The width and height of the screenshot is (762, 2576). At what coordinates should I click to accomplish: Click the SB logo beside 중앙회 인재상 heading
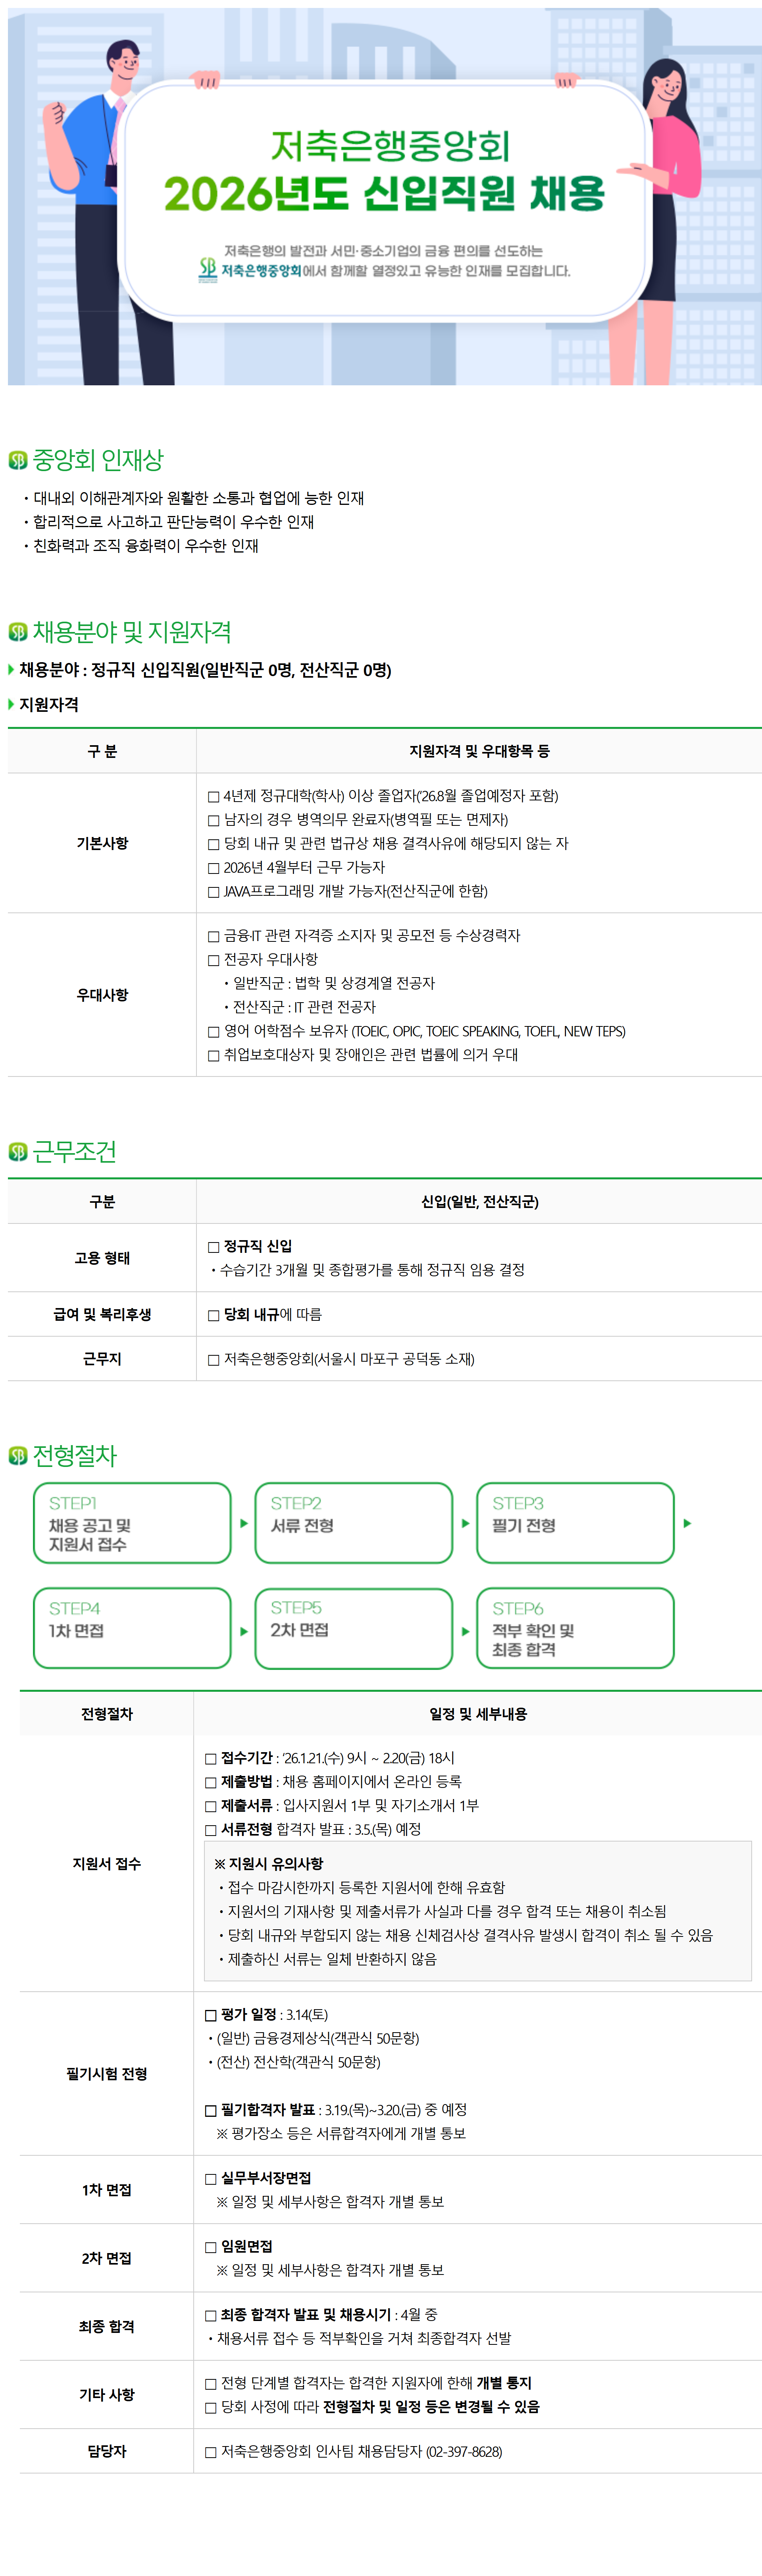click(18, 460)
